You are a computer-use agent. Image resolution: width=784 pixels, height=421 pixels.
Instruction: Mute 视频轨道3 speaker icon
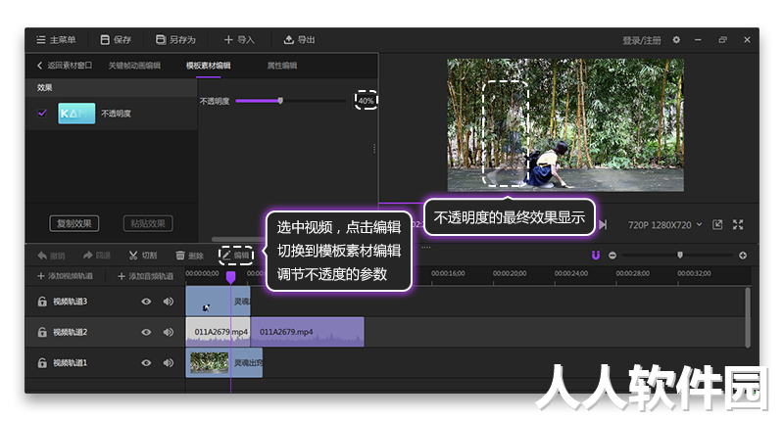tap(169, 302)
